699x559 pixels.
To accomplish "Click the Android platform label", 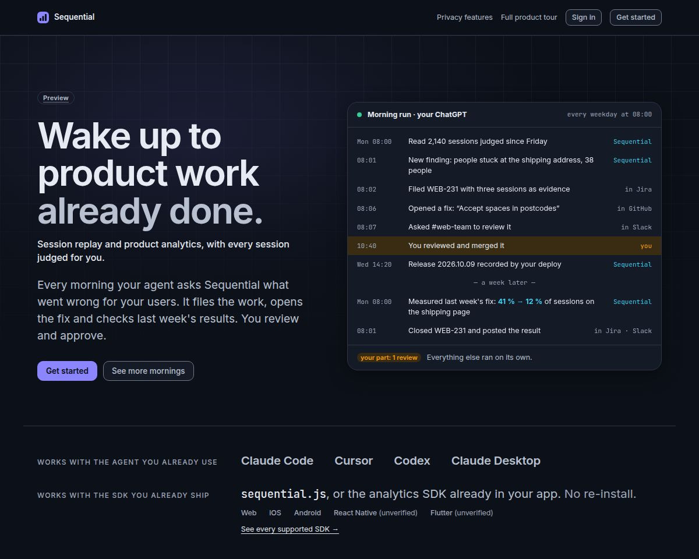I will pyautogui.click(x=308, y=513).
